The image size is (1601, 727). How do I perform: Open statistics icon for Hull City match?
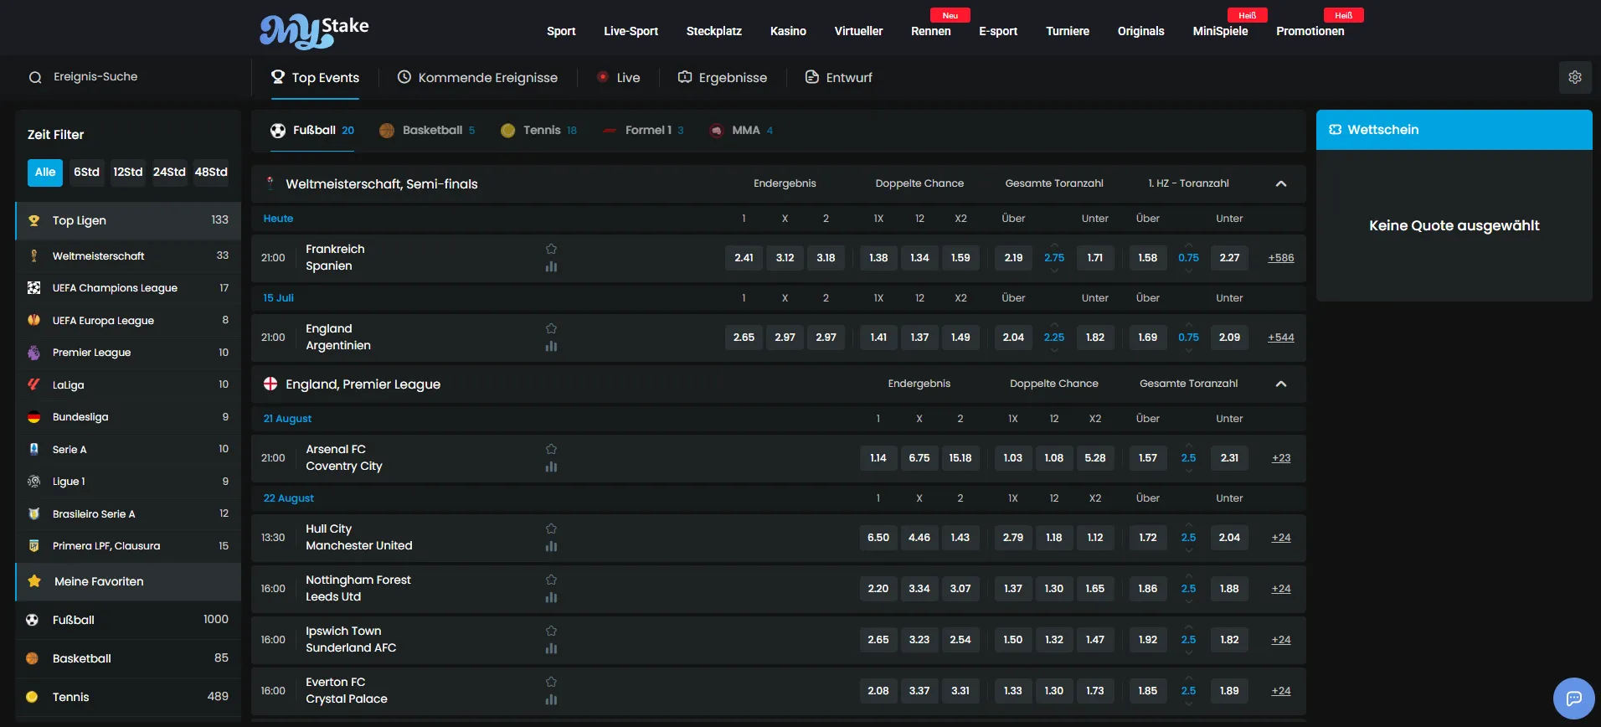tap(551, 546)
